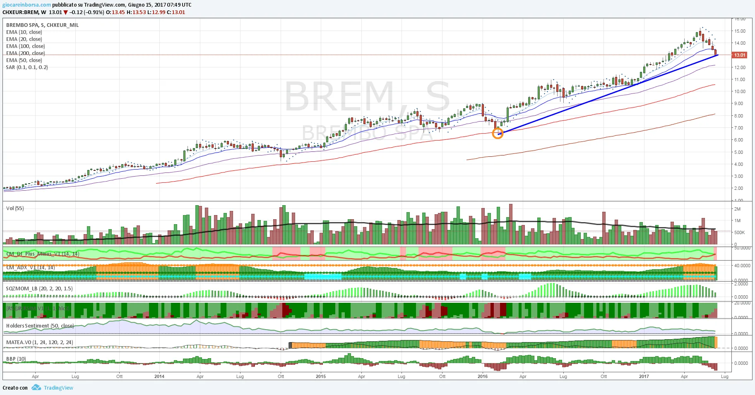Click the 10.00 level on the price axis

coord(740,91)
